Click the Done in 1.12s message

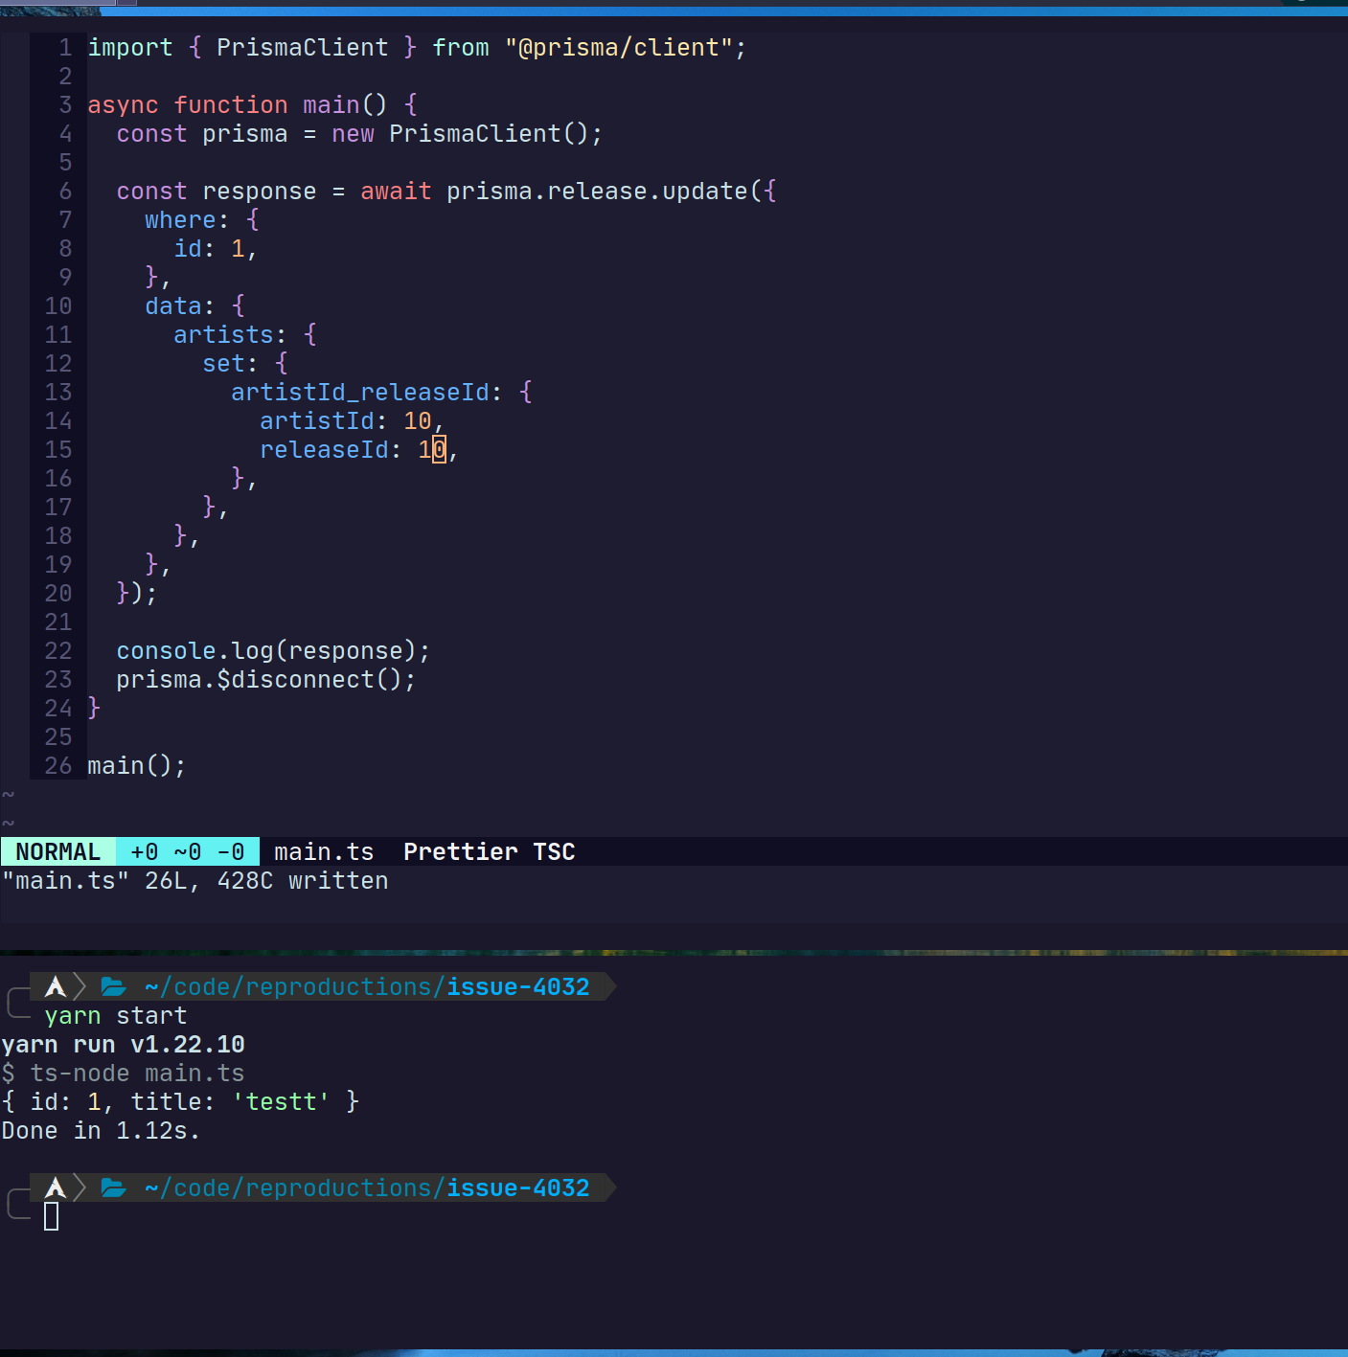[x=100, y=1130]
